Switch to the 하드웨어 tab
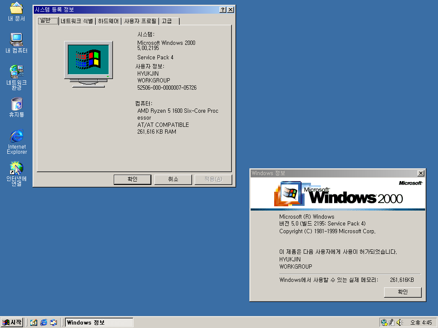The width and height of the screenshot is (438, 328). (108, 21)
